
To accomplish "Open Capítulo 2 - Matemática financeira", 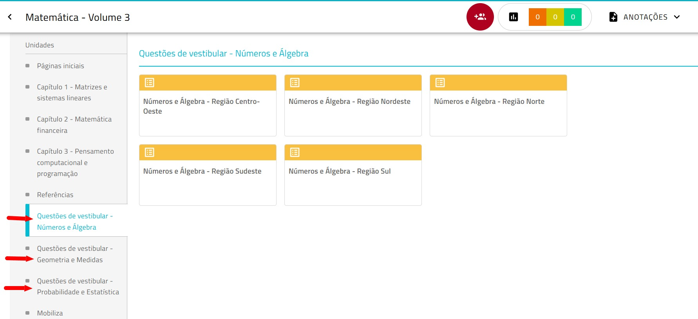I will tap(74, 125).
